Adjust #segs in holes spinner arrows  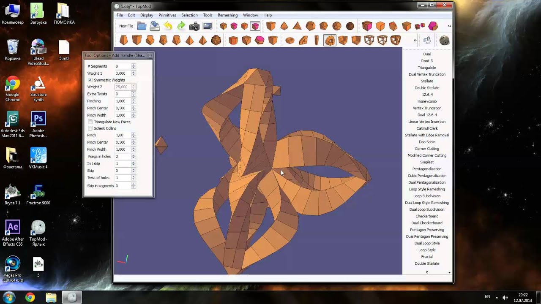pyautogui.click(x=134, y=157)
